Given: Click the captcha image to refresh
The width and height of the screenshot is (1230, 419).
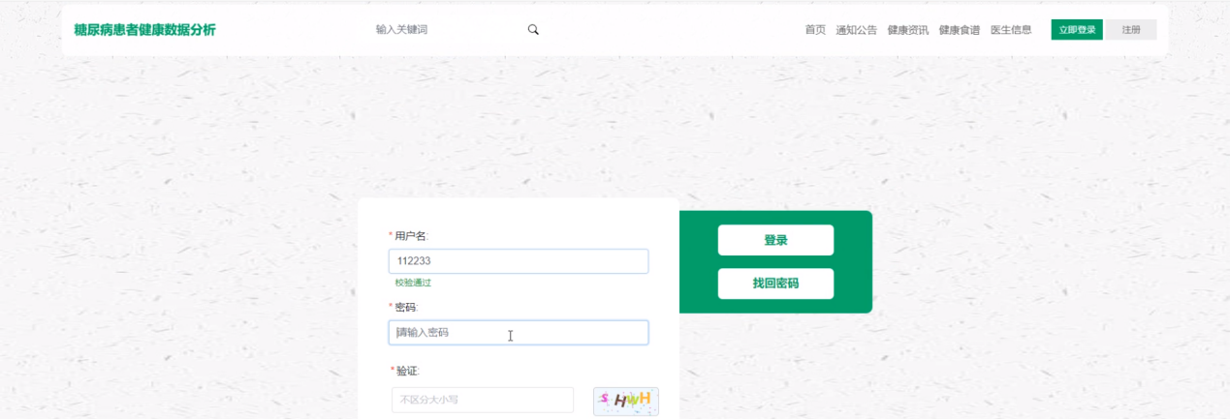Looking at the screenshot, I should point(626,401).
